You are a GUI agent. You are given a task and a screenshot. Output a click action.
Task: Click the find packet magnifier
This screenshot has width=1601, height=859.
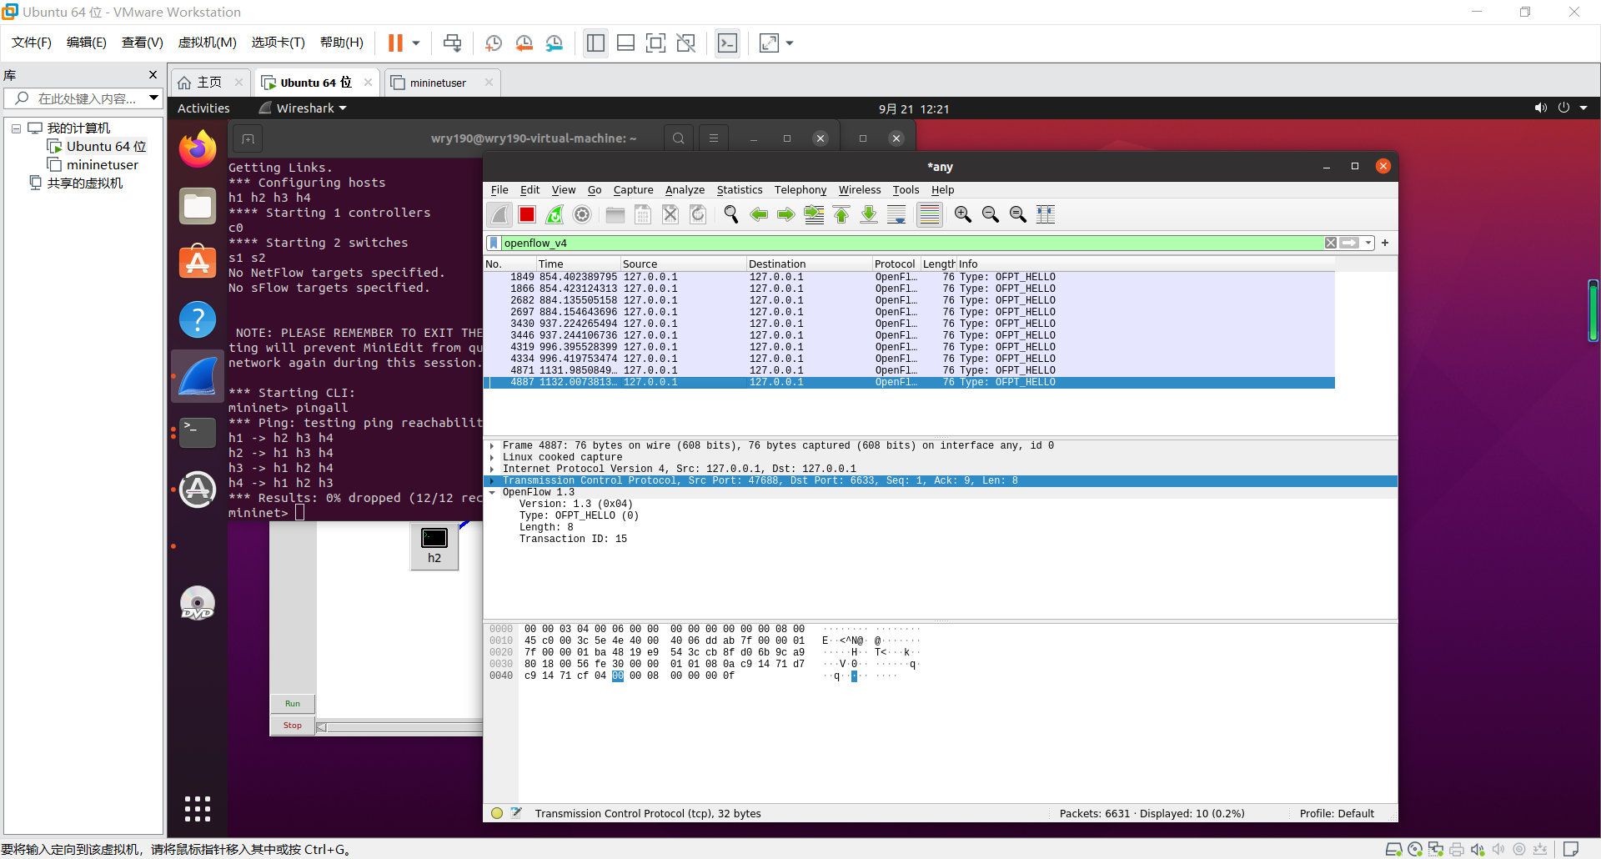click(731, 215)
